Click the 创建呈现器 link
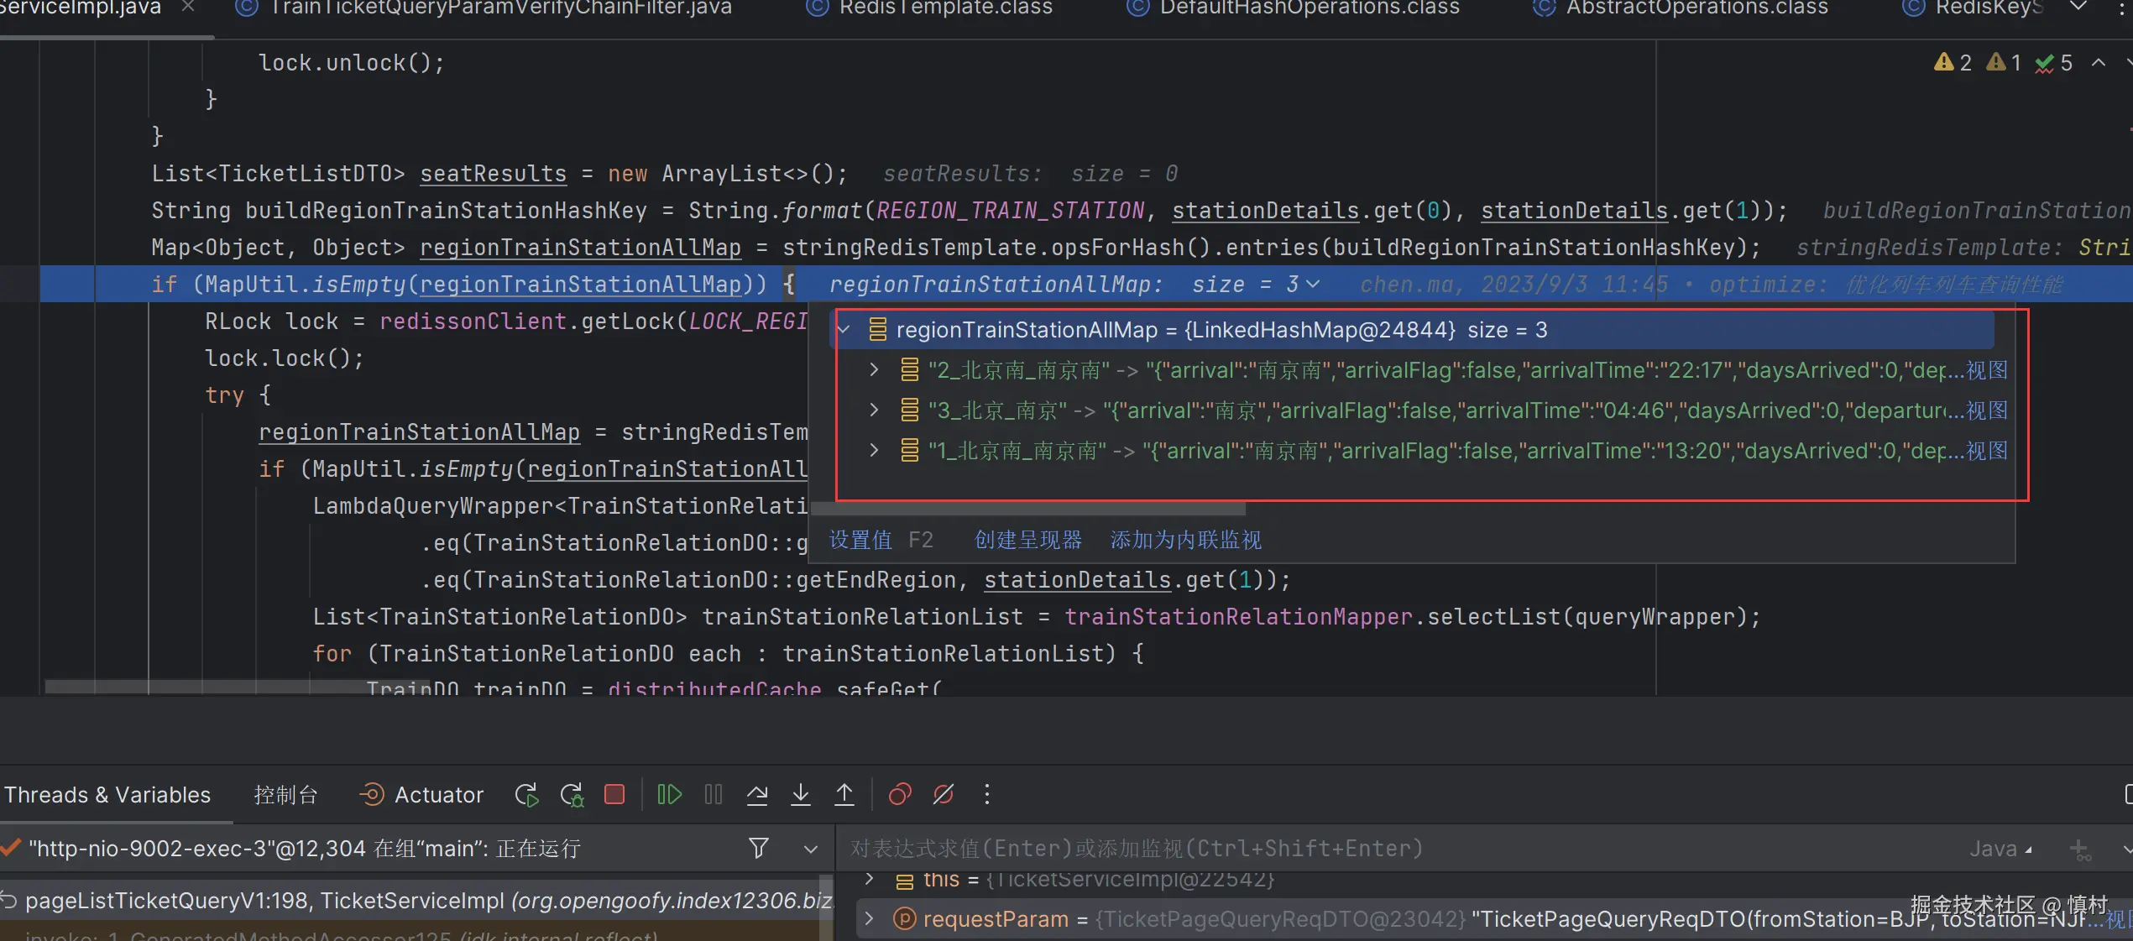The width and height of the screenshot is (2133, 941). [x=1027, y=540]
